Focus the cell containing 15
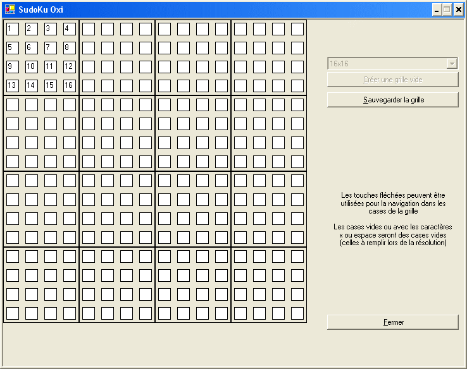This screenshot has height=369, width=467. 51,85
